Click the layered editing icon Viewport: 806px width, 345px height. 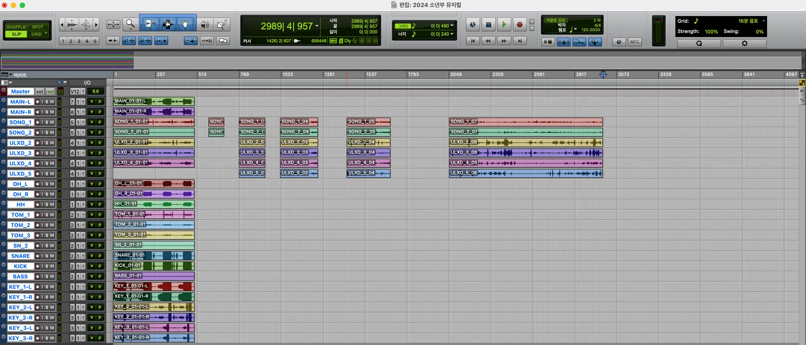pyautogui.click(x=223, y=41)
